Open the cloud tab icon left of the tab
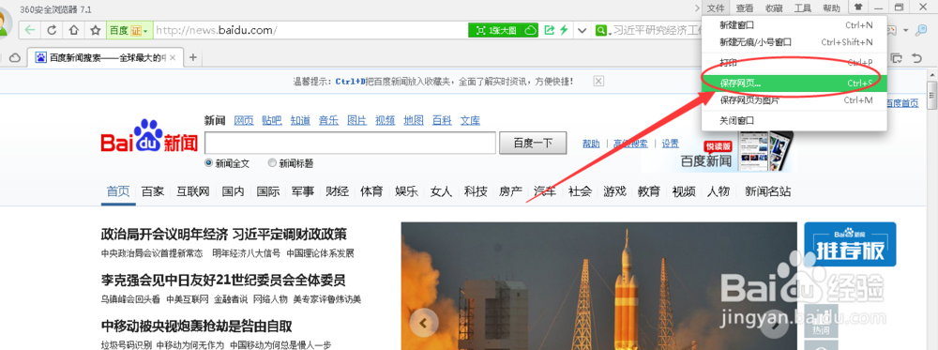Viewport: 938px width, 350px height. [x=15, y=57]
